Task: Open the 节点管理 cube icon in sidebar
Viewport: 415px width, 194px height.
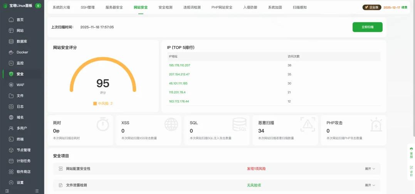Action: click(x=11, y=150)
